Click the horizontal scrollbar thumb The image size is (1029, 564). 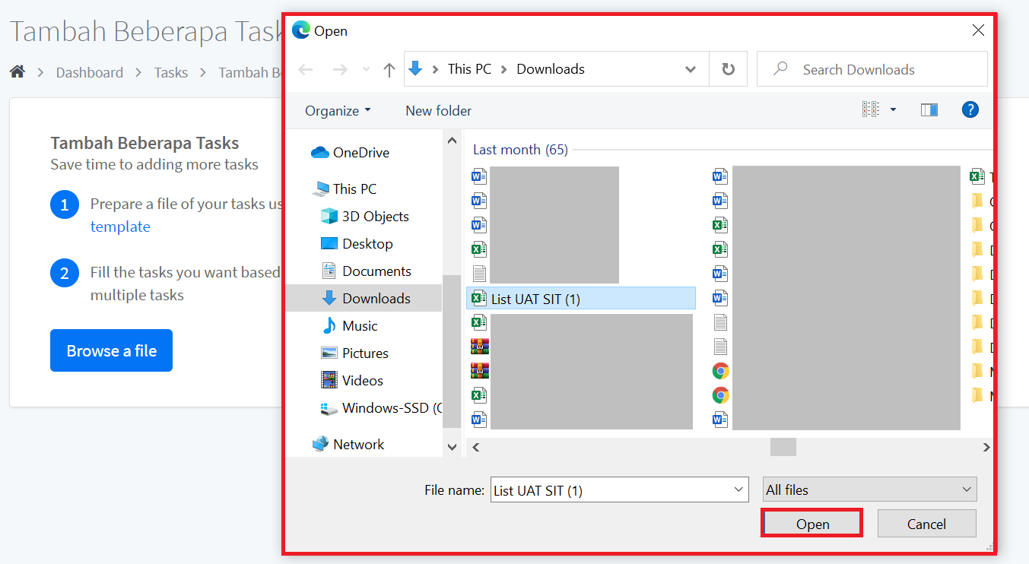click(x=783, y=447)
